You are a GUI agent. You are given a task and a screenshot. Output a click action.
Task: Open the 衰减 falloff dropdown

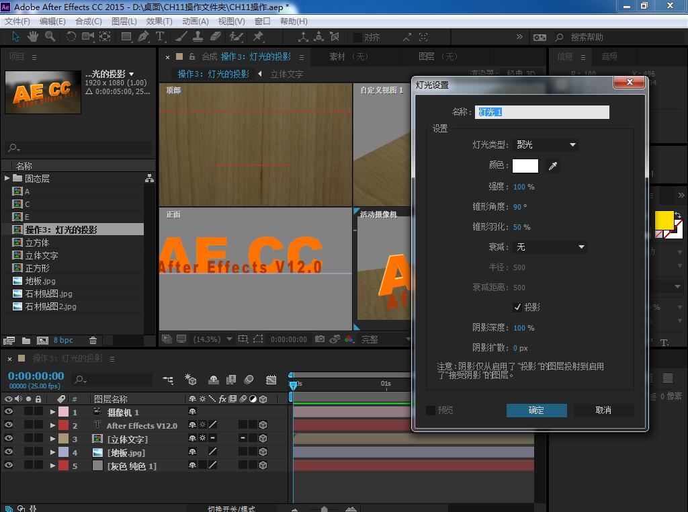(x=550, y=247)
